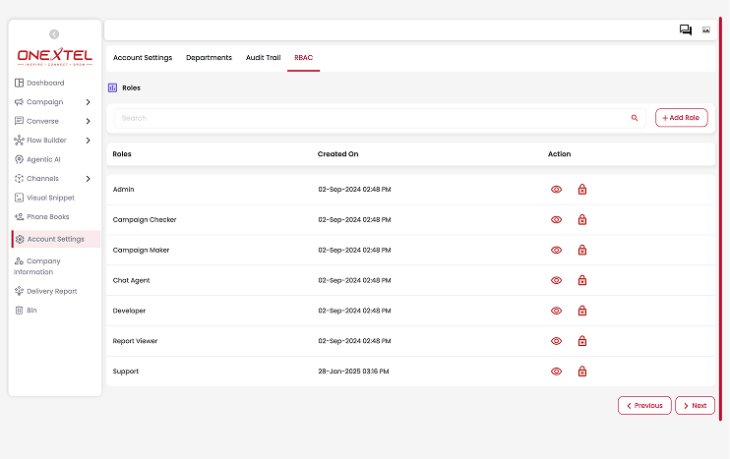This screenshot has width=730, height=459.
Task: Click the image icon in top bar
Action: point(706,30)
